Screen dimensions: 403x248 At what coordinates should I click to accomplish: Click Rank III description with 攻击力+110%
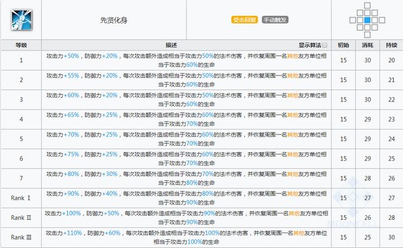pyautogui.click(x=186, y=237)
